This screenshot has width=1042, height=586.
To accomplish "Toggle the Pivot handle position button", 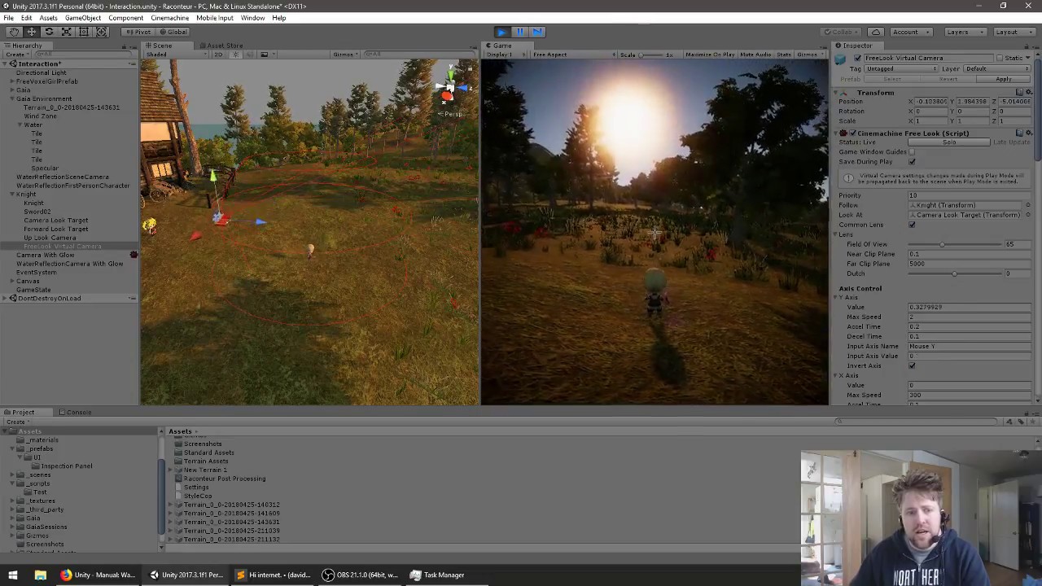I will click(x=138, y=32).
